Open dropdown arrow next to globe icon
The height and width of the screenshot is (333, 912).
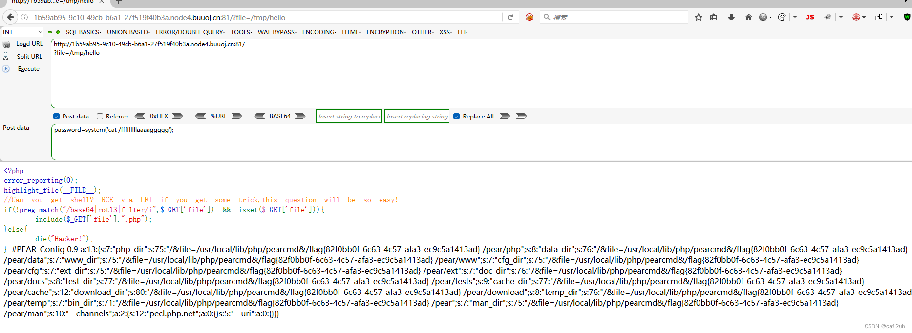(x=771, y=17)
